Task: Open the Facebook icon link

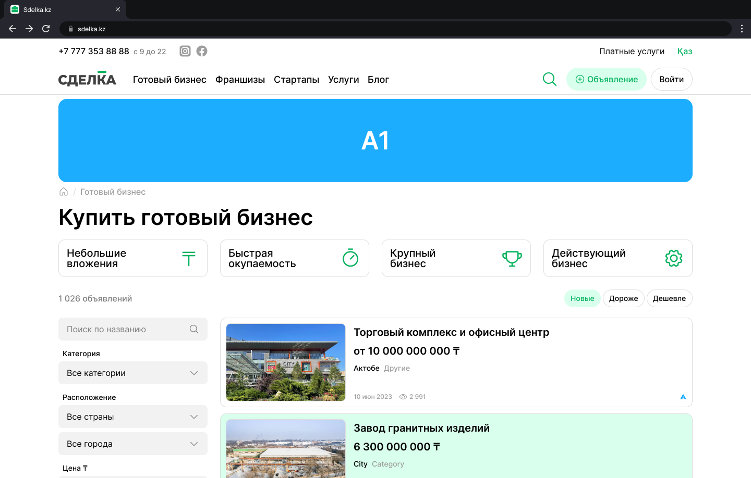Action: (202, 51)
